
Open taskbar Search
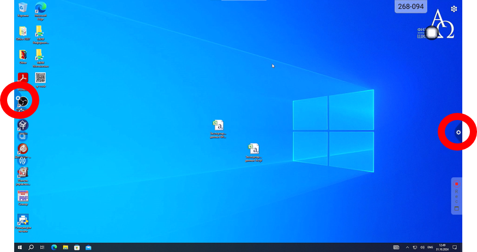click(x=31, y=247)
